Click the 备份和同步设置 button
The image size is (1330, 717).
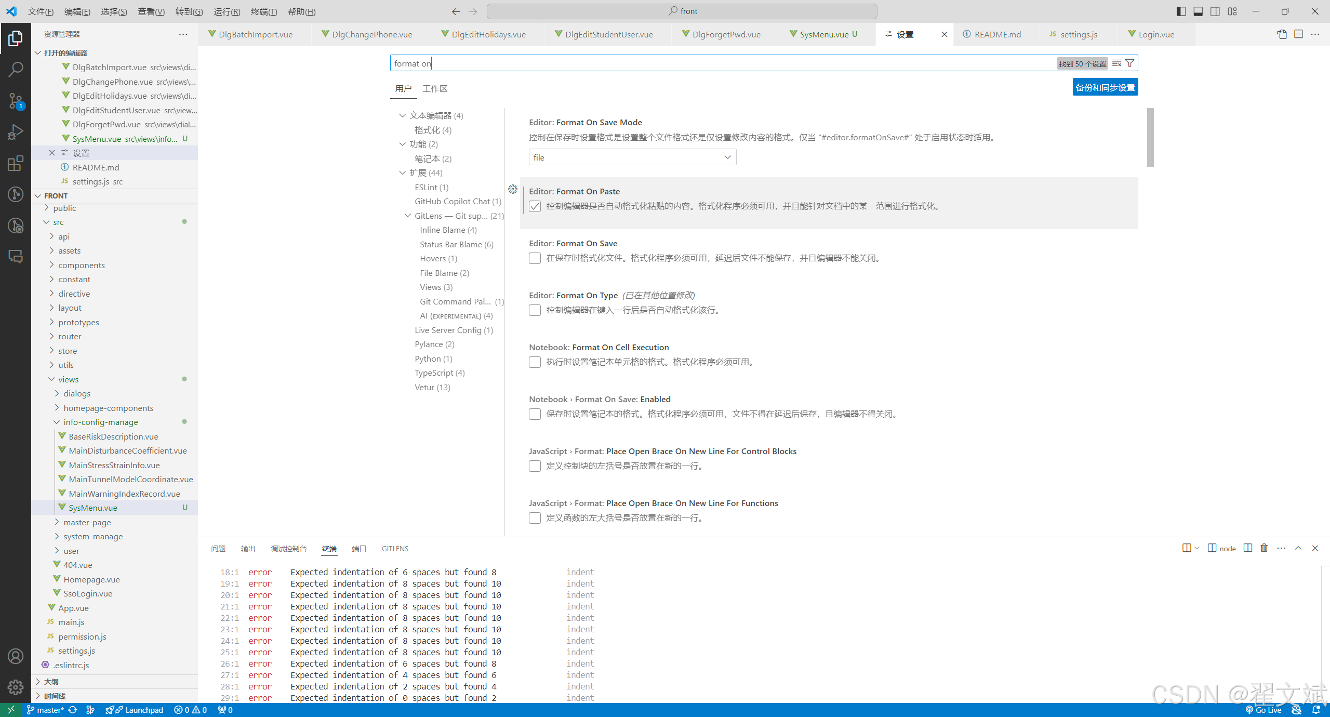[1105, 87]
